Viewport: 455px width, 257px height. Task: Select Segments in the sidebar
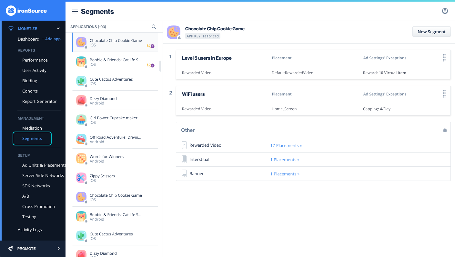tap(32, 139)
